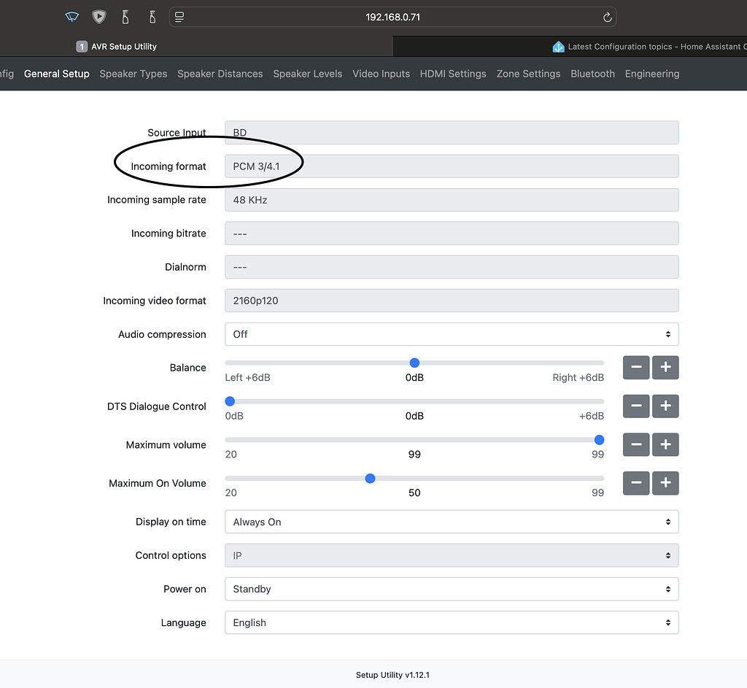Reload the page using the refresh icon
747x688 pixels.
click(x=608, y=16)
